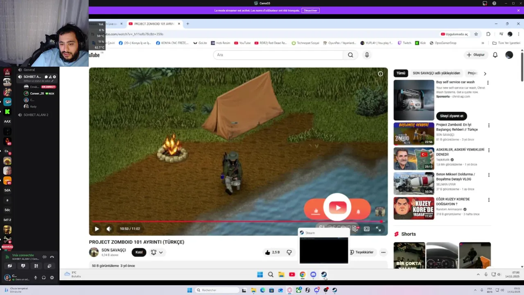Open options menu for ASKERLER, ASKERİ YEMEKLERİ video
The height and width of the screenshot is (295, 524).
489,150
